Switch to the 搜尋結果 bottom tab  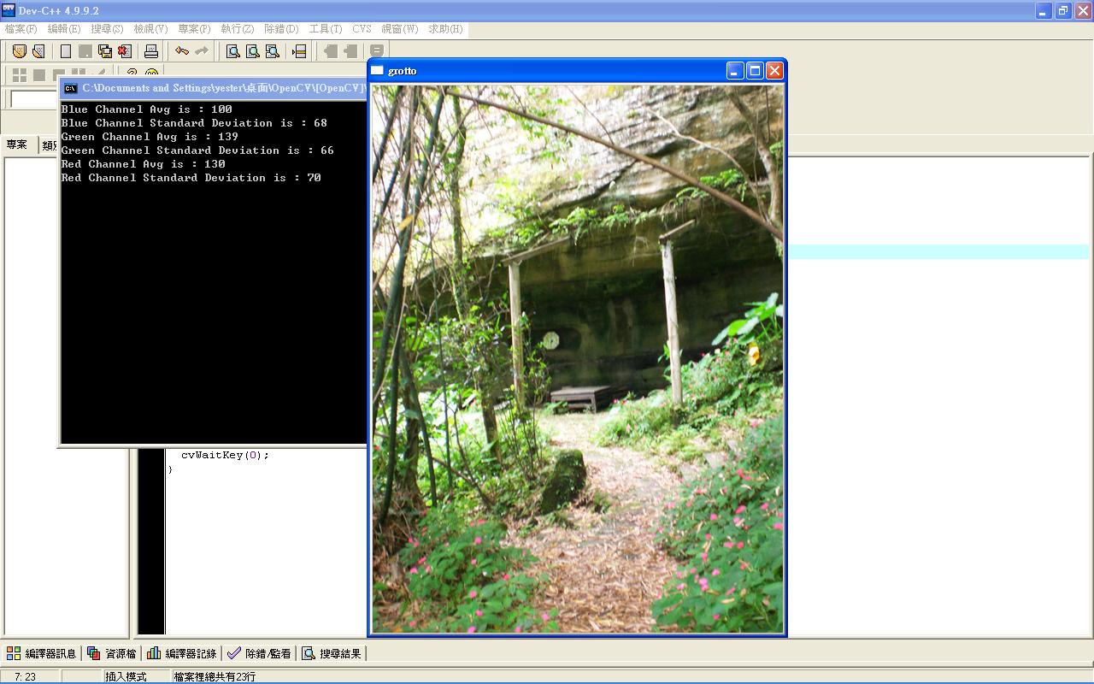pyautogui.click(x=332, y=653)
